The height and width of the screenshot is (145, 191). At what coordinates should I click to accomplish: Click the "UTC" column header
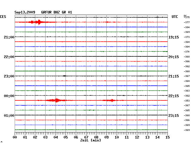tap(175, 17)
